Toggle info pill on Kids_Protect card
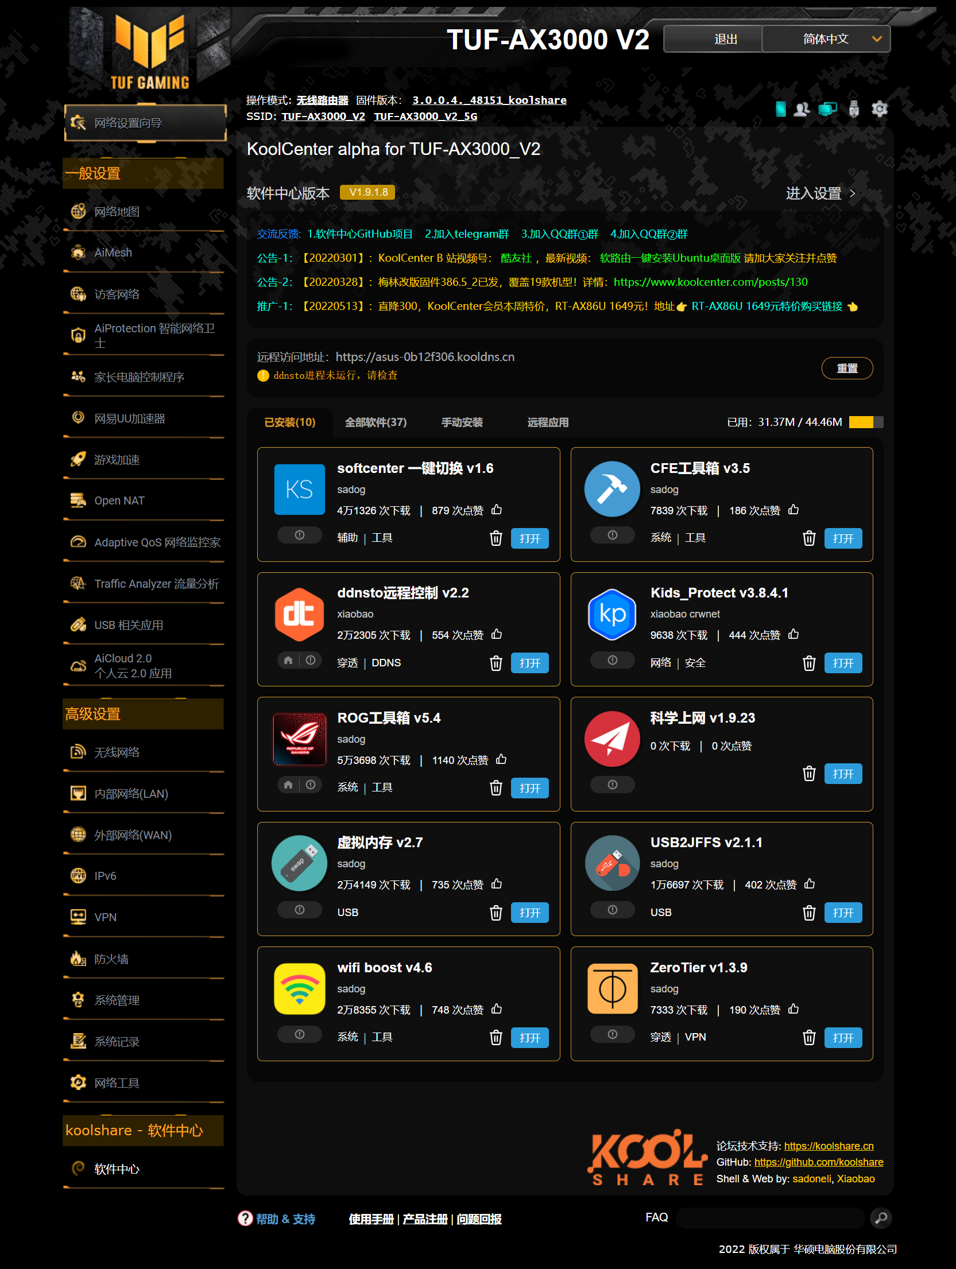 [x=612, y=660]
